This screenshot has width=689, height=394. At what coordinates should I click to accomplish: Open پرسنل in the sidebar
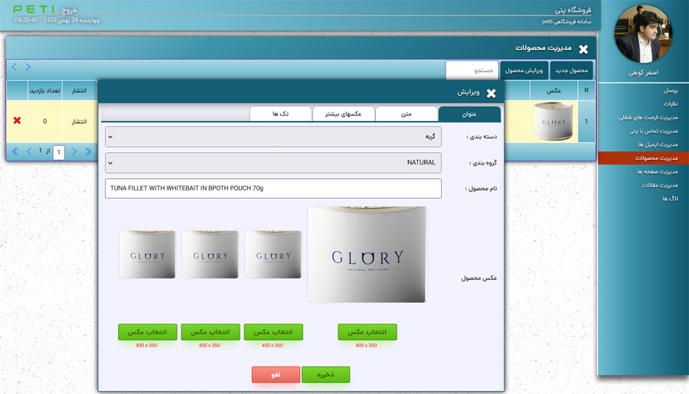[671, 90]
